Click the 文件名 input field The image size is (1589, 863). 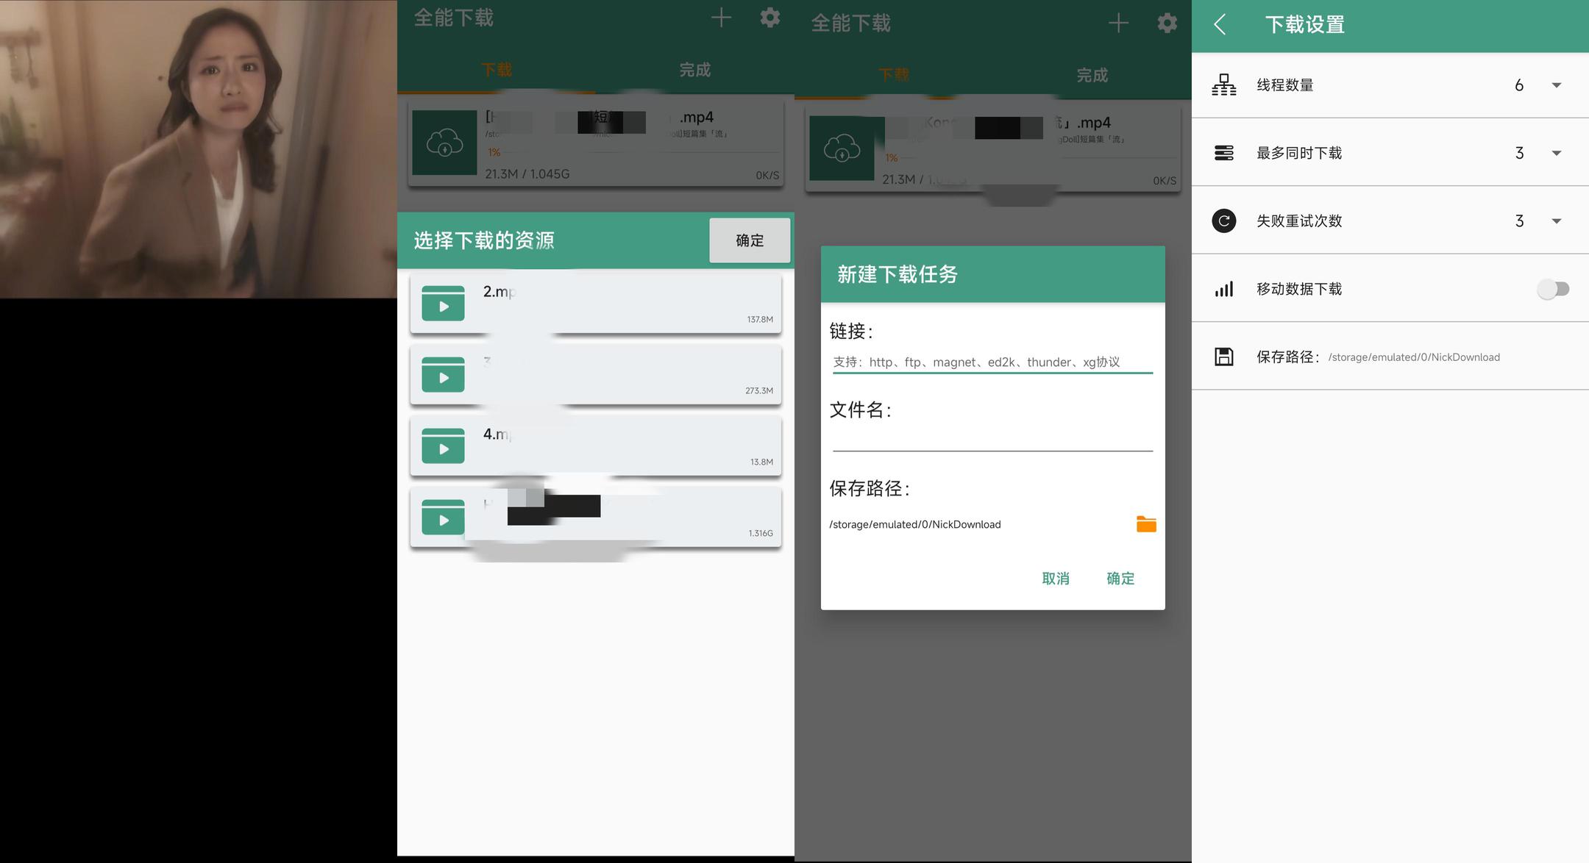[992, 439]
